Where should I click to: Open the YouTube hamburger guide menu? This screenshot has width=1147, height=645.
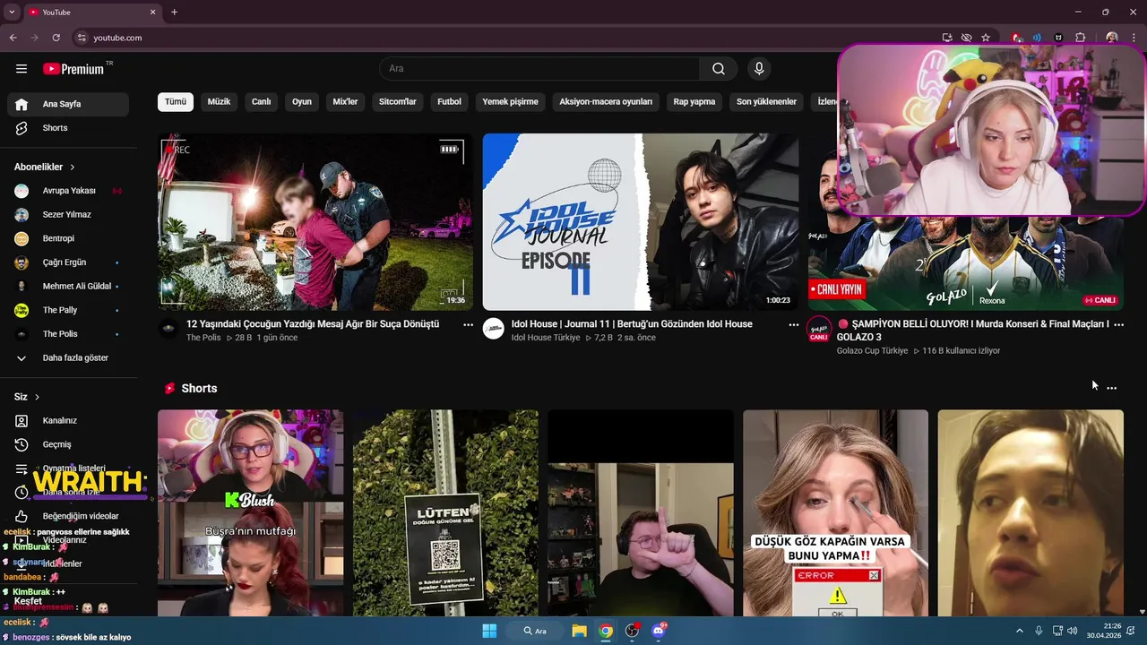coord(22,69)
